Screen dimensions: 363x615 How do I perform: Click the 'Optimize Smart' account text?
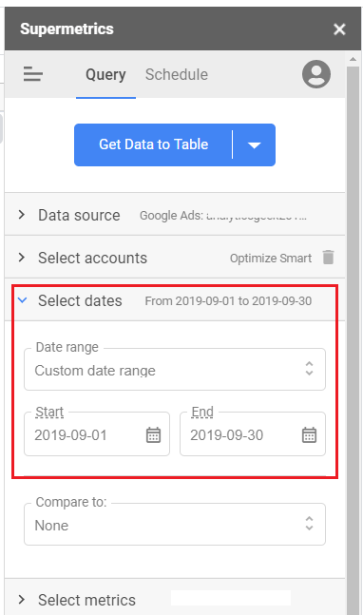click(x=271, y=259)
